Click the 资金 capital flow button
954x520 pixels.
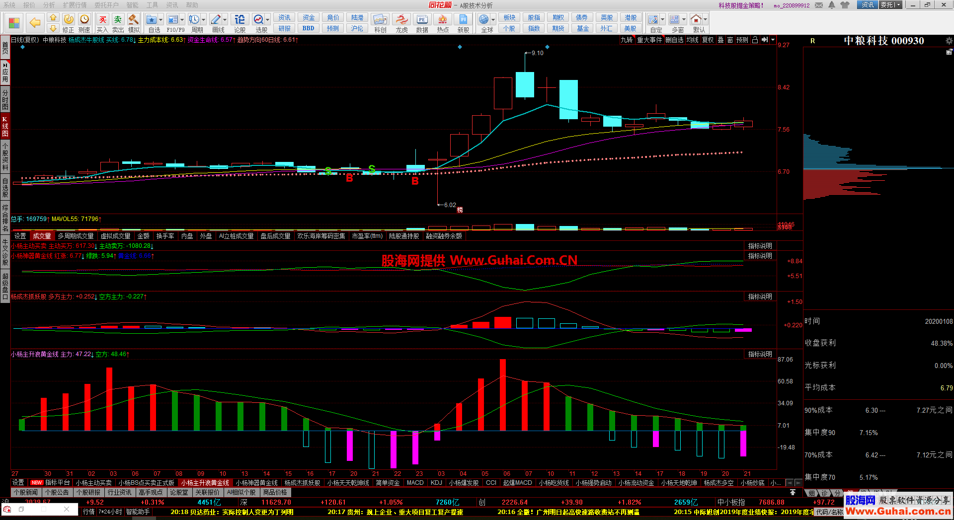[x=309, y=18]
